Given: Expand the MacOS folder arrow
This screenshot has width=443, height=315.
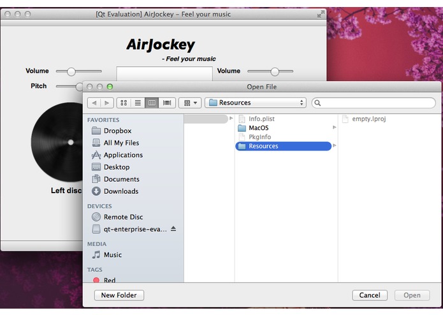Looking at the screenshot, I should click(335, 128).
